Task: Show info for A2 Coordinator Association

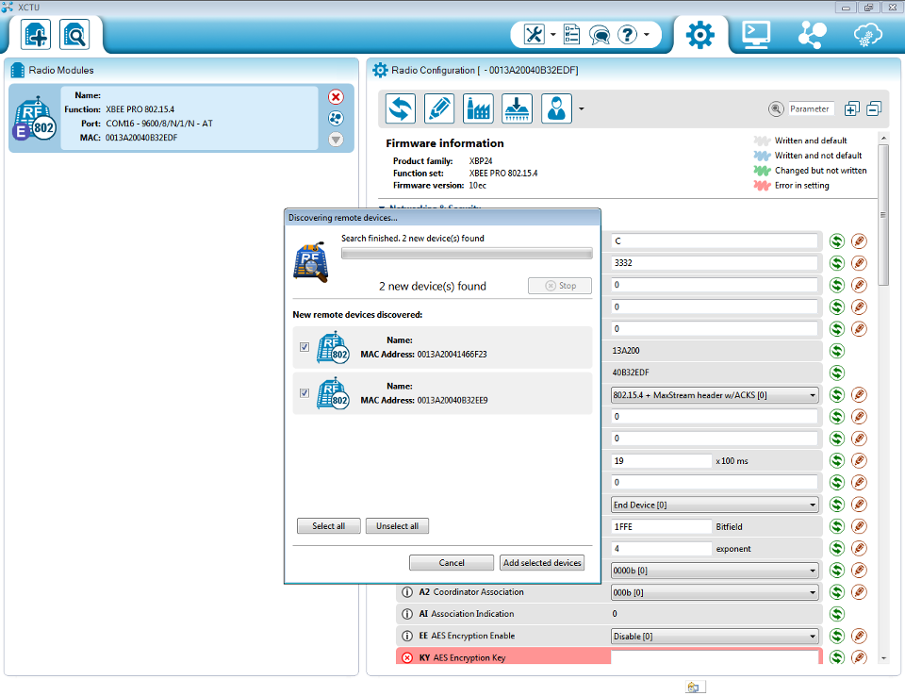Action: [407, 592]
